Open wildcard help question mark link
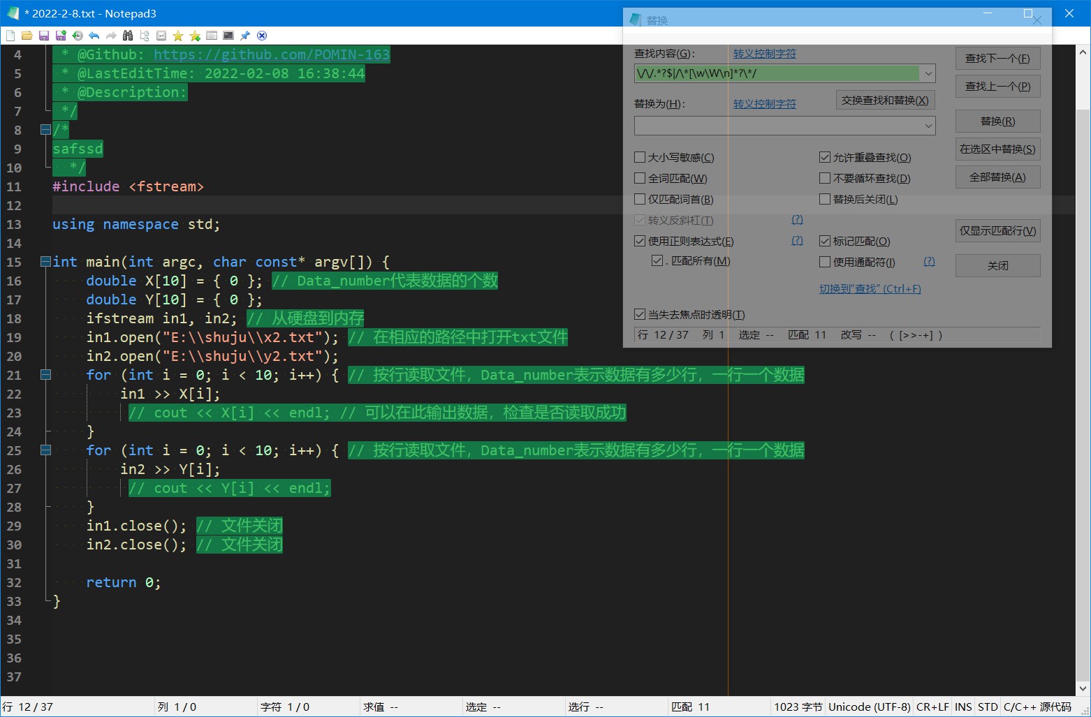The width and height of the screenshot is (1091, 717). click(929, 261)
